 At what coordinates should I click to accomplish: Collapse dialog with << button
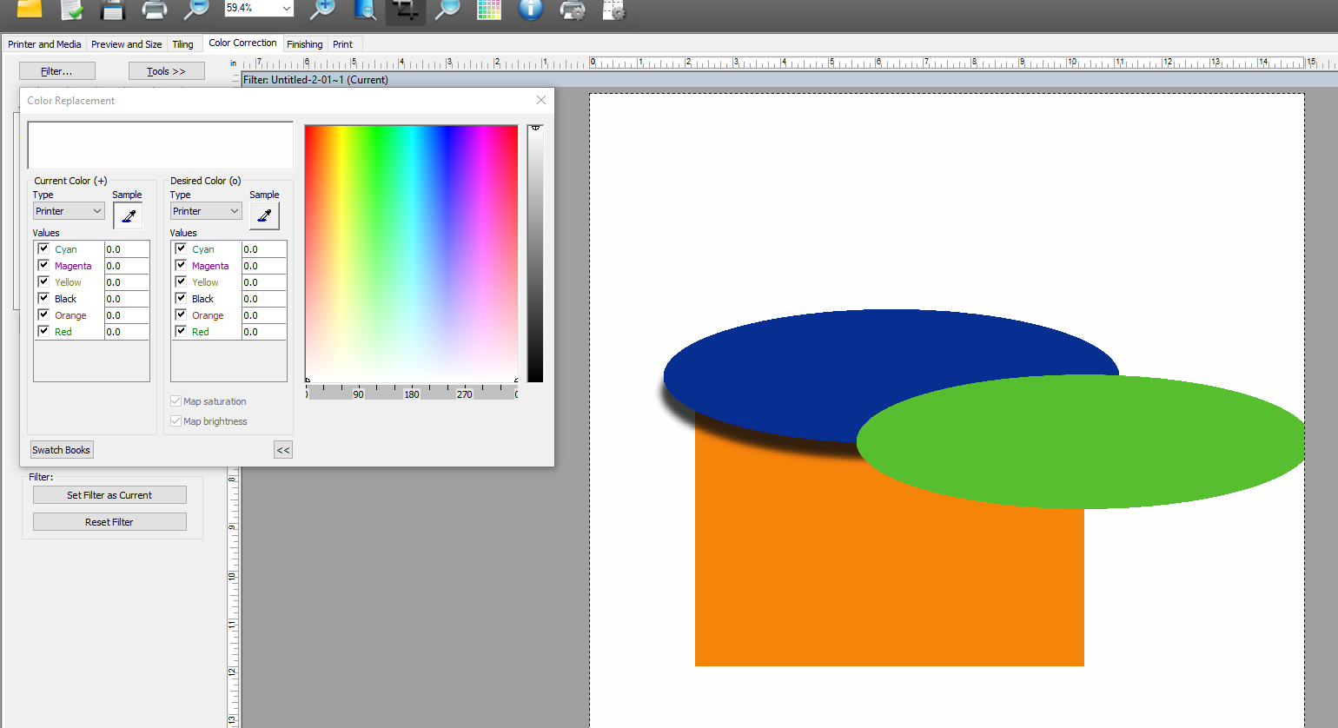tap(283, 450)
